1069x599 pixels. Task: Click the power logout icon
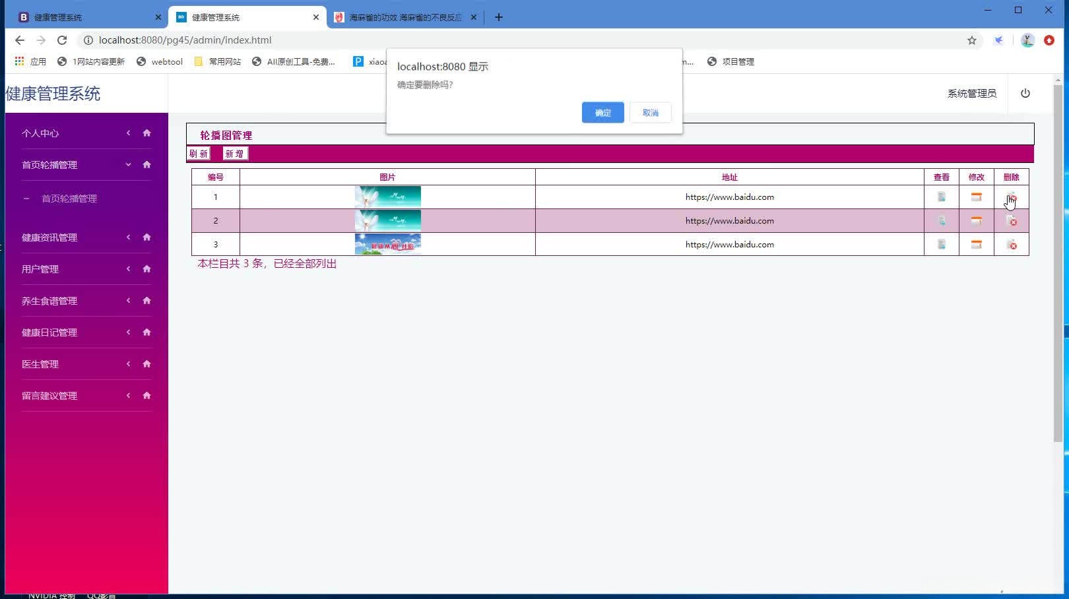[x=1025, y=93]
